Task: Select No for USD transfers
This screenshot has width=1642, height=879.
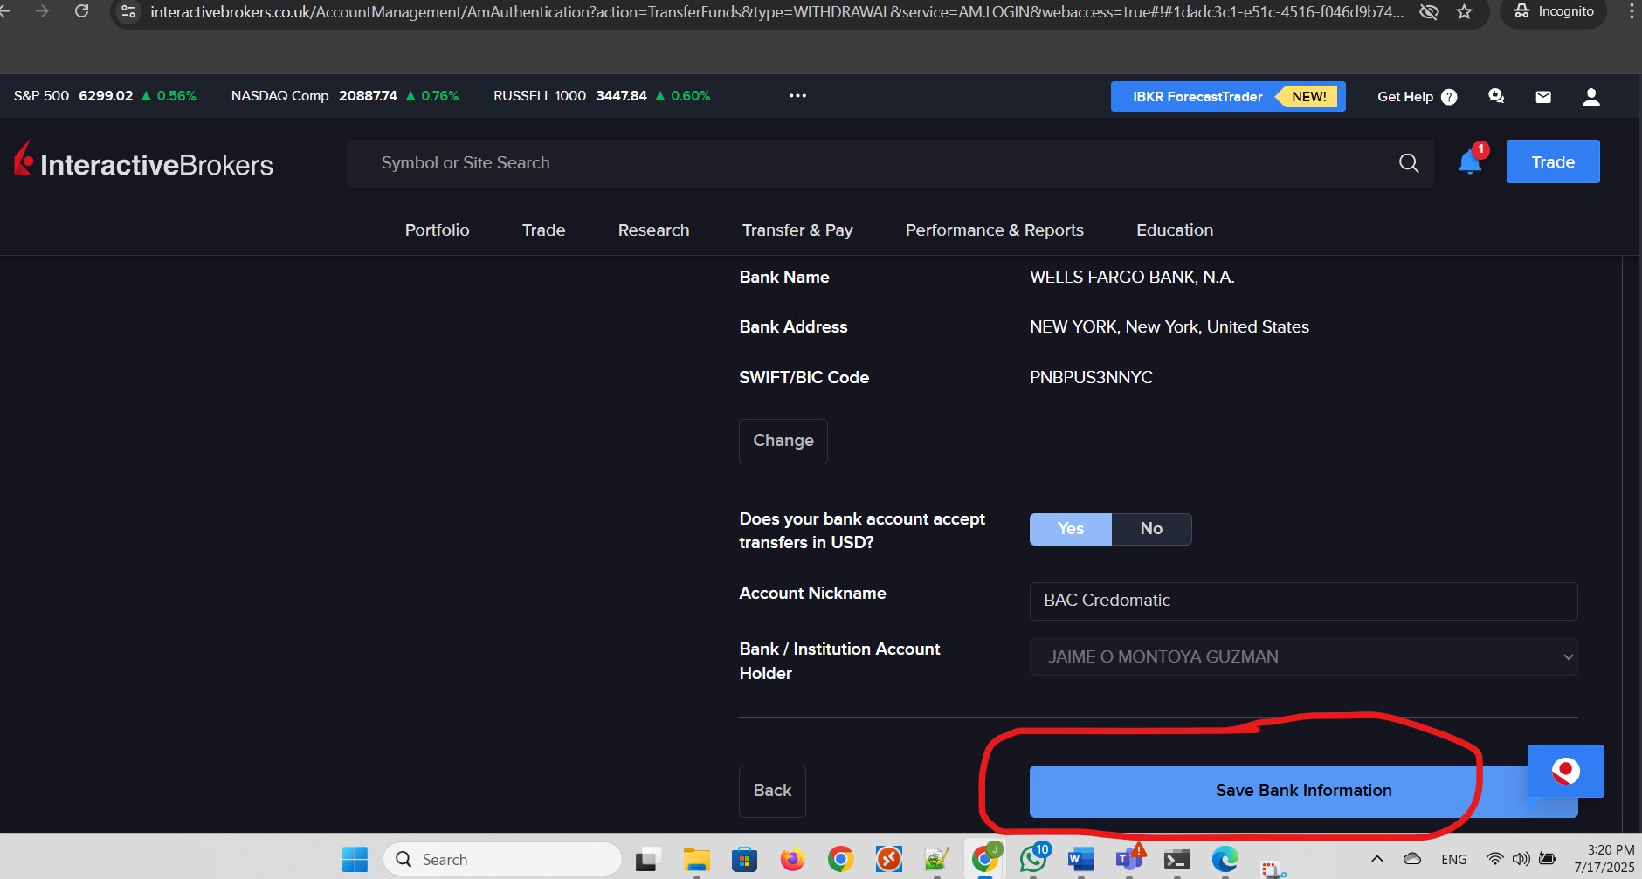Action: coord(1151,529)
